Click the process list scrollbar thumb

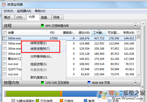point(138,36)
